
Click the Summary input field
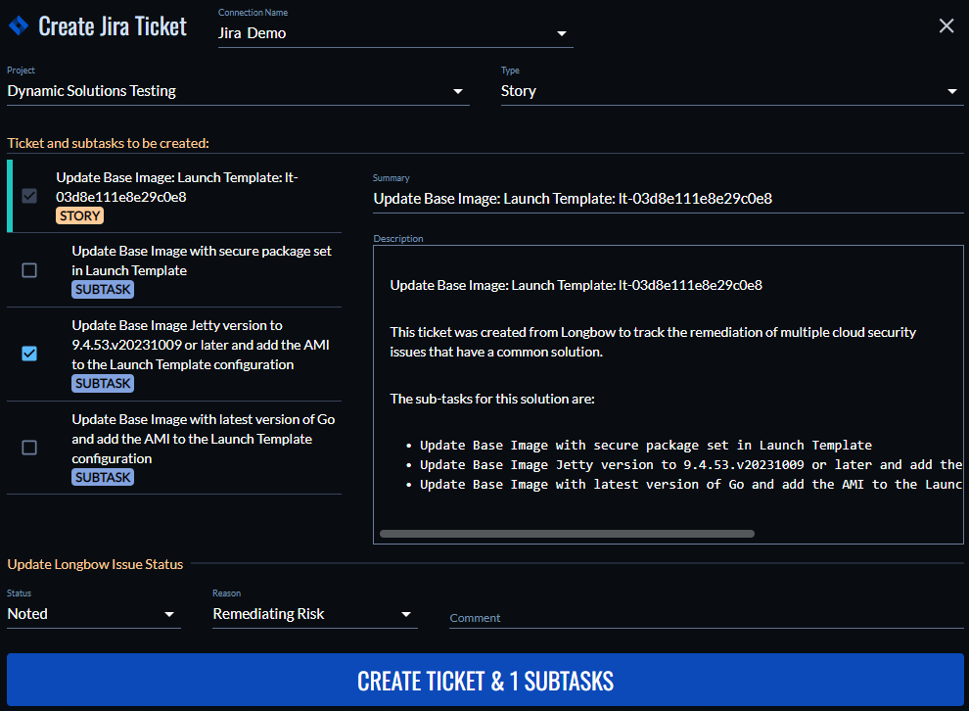(x=669, y=199)
